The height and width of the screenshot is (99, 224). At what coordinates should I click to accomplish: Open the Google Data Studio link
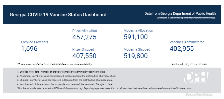(x=199, y=94)
